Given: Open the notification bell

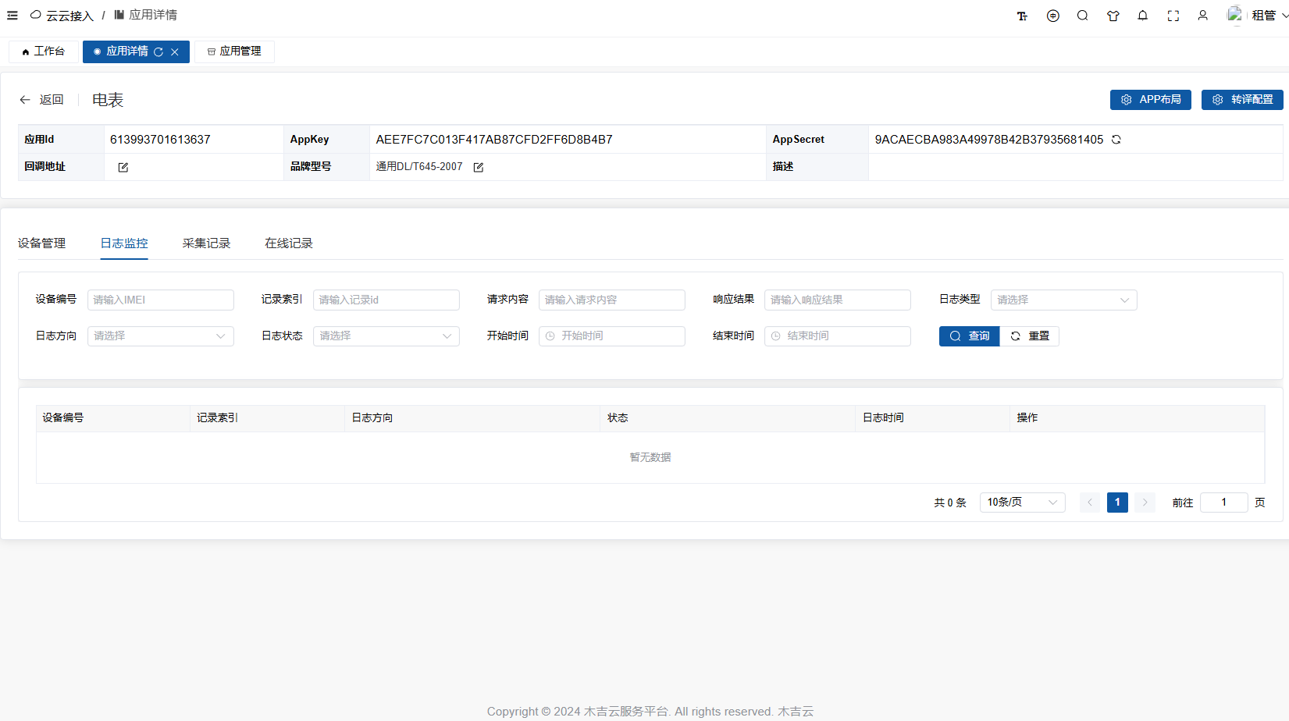Looking at the screenshot, I should (1142, 16).
